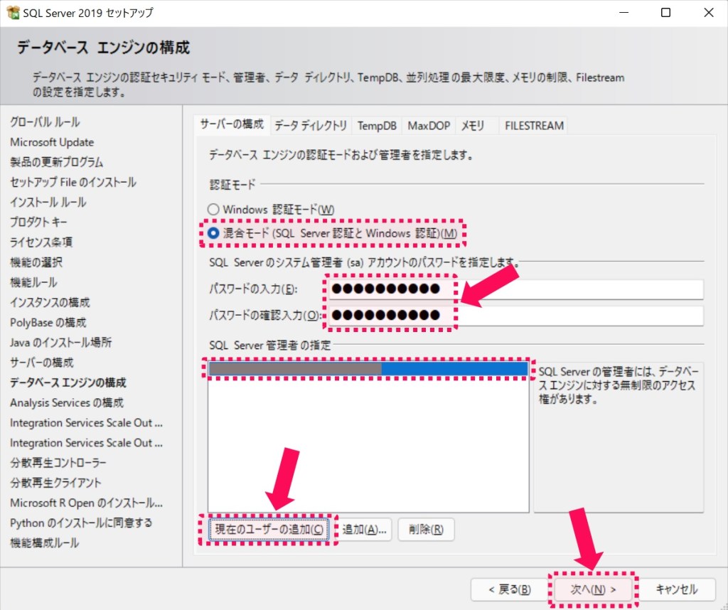Click the 現在のユーザーの追加 button

pyautogui.click(x=269, y=529)
